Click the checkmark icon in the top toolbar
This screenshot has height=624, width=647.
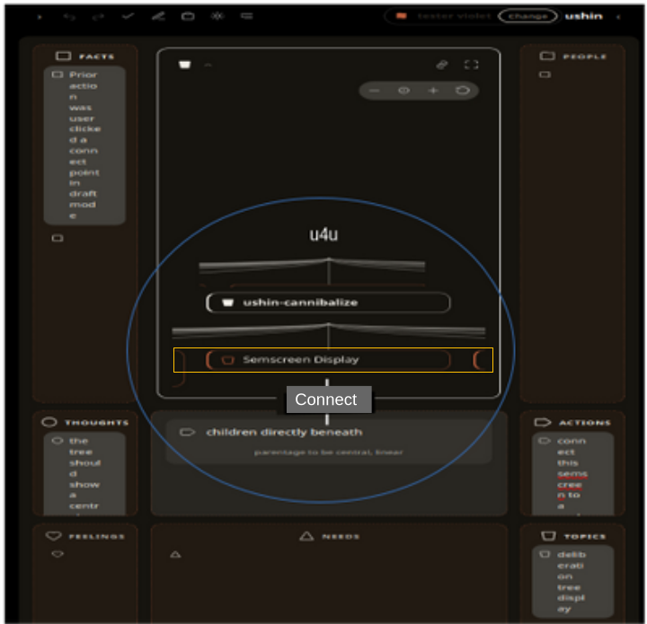(128, 16)
